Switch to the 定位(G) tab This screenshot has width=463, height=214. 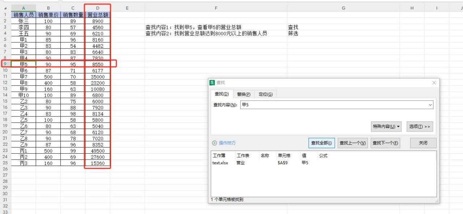[266, 94]
